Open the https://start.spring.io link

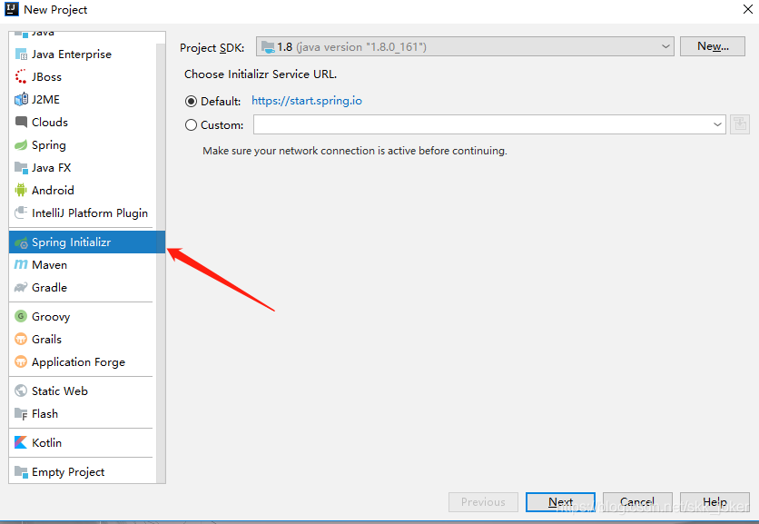tap(307, 101)
